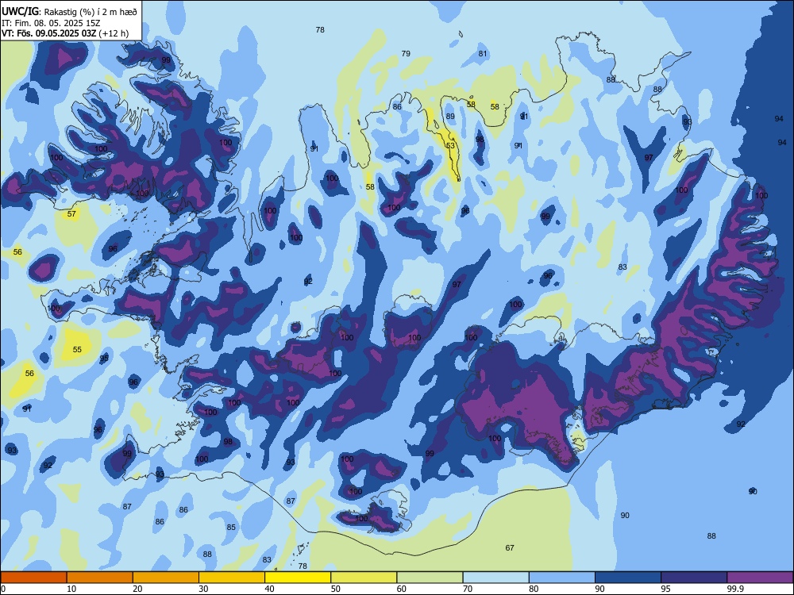This screenshot has height=595, width=794.
Task: Select the 30–40 amber legend swatch
Action: click(232, 578)
